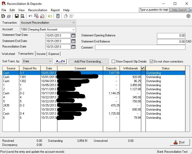The width and height of the screenshot is (192, 154).
Task: Open the Sort Trans. by dropdown
Action: pyautogui.click(x=50, y=61)
